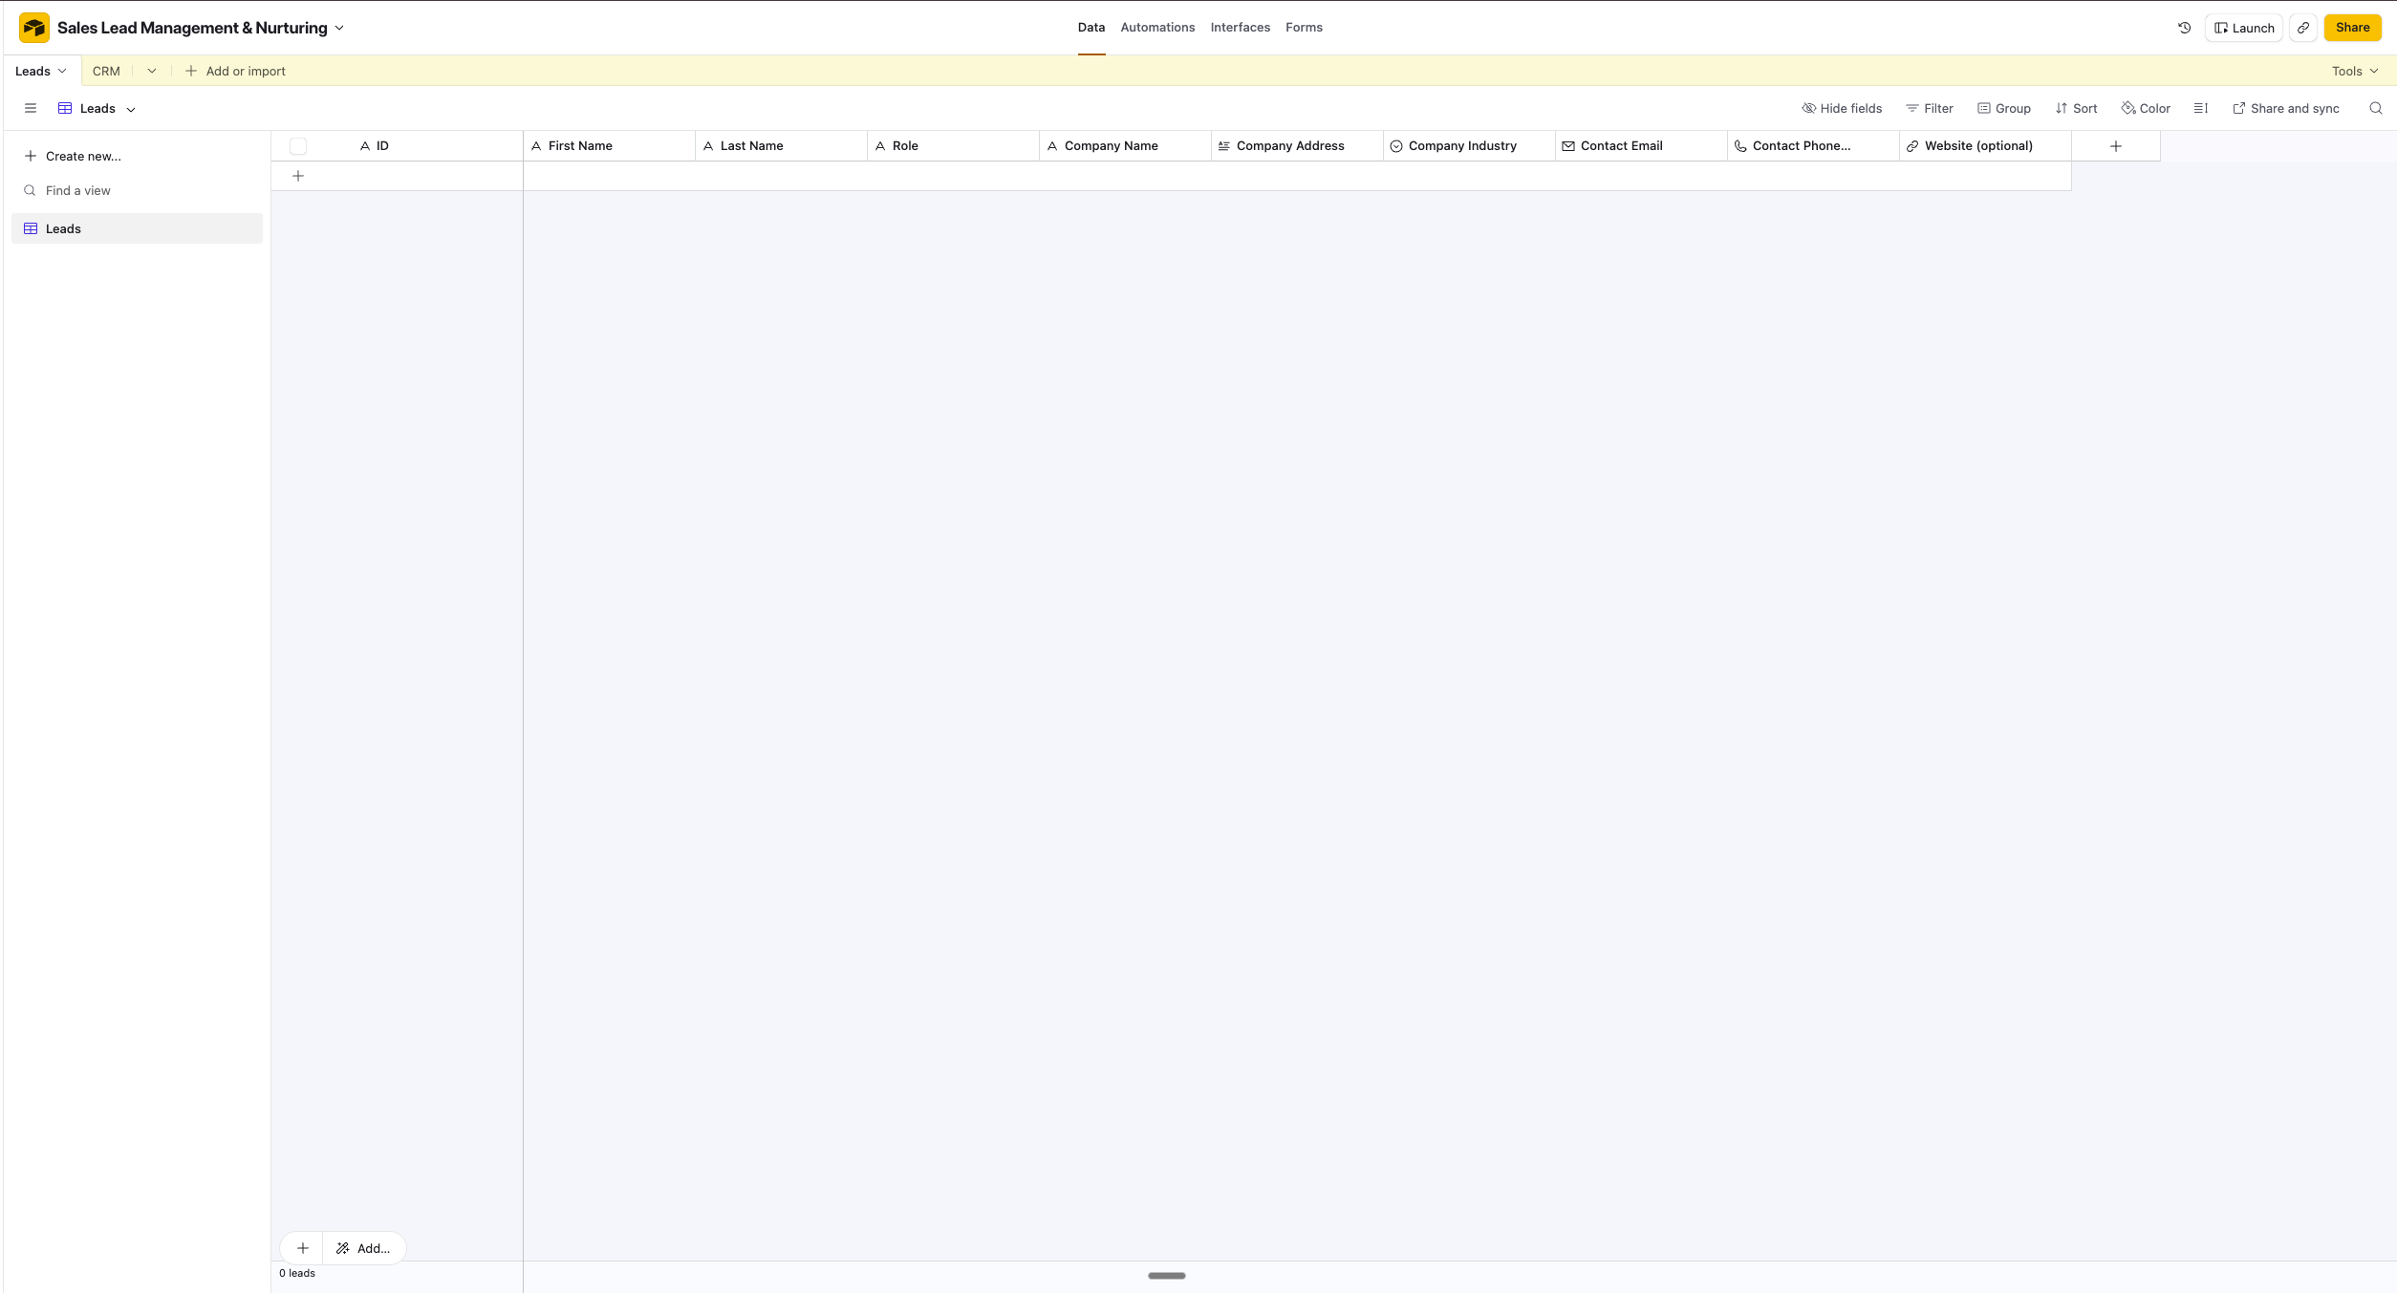Click the Find a view search field
2397x1293 pixels.
click(78, 190)
